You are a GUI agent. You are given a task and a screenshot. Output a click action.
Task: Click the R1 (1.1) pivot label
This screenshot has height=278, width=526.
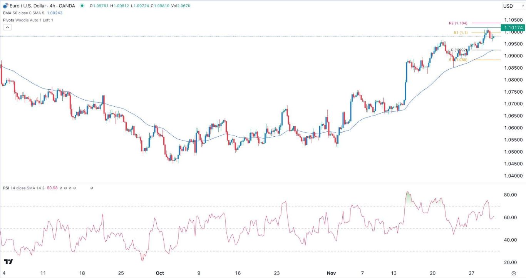[x=460, y=33]
